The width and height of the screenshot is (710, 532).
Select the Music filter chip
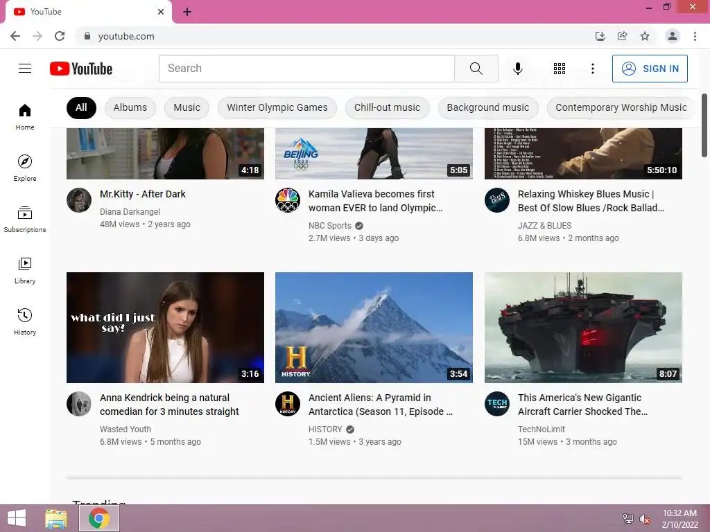point(187,107)
